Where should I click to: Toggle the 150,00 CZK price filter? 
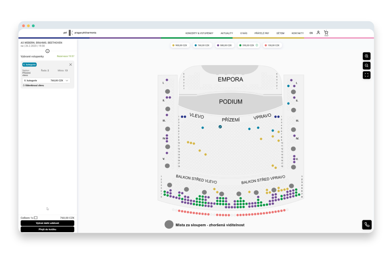(272, 46)
